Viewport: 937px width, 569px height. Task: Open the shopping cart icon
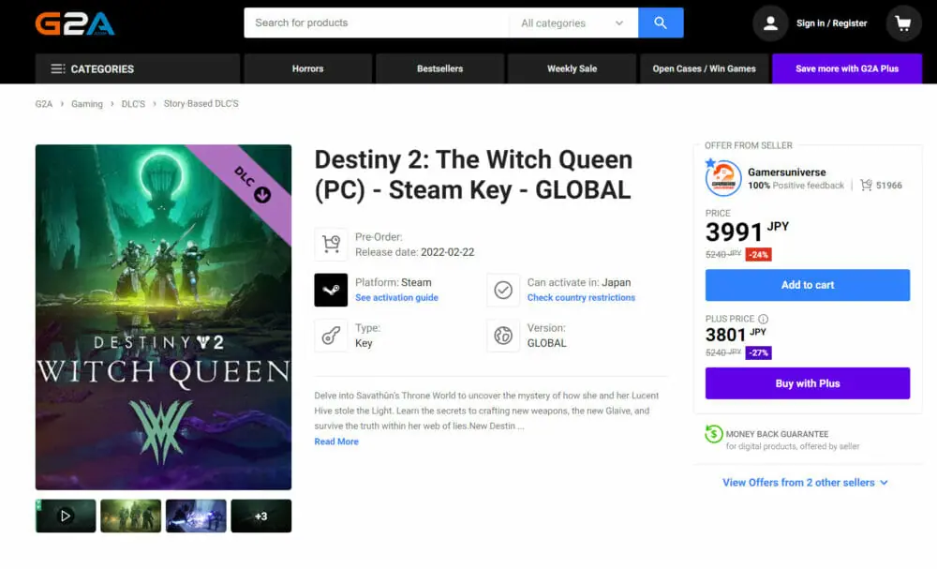click(x=903, y=23)
